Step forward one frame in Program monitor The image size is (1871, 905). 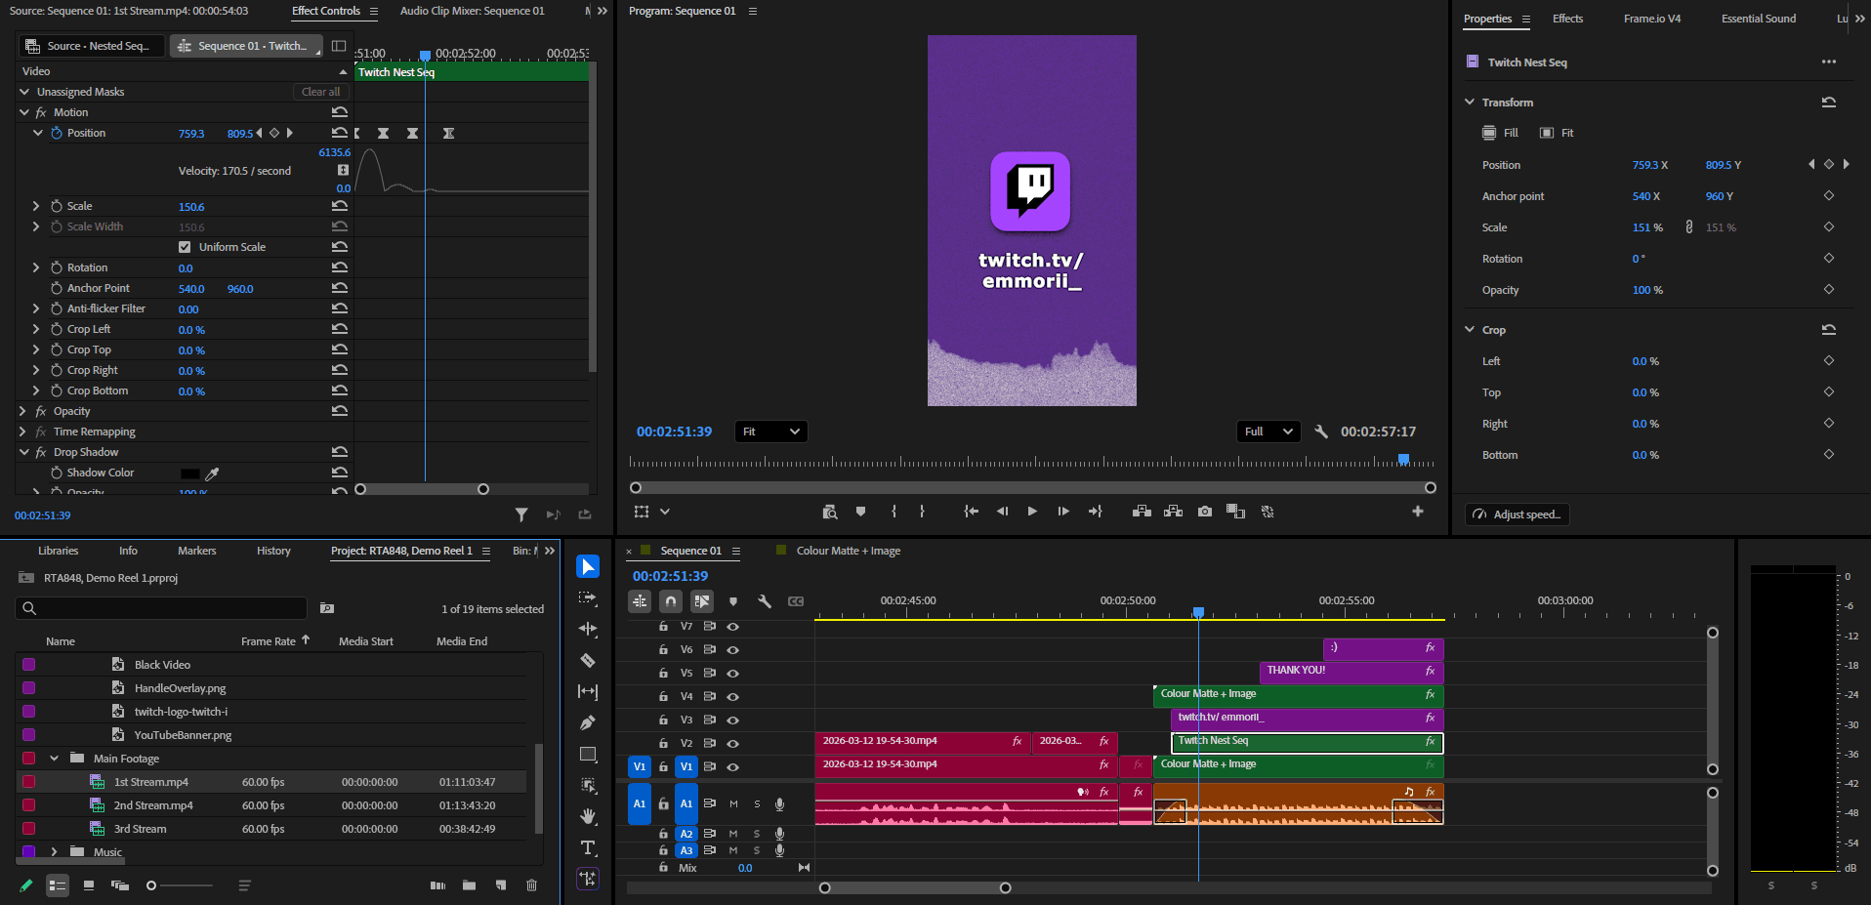1063,512
